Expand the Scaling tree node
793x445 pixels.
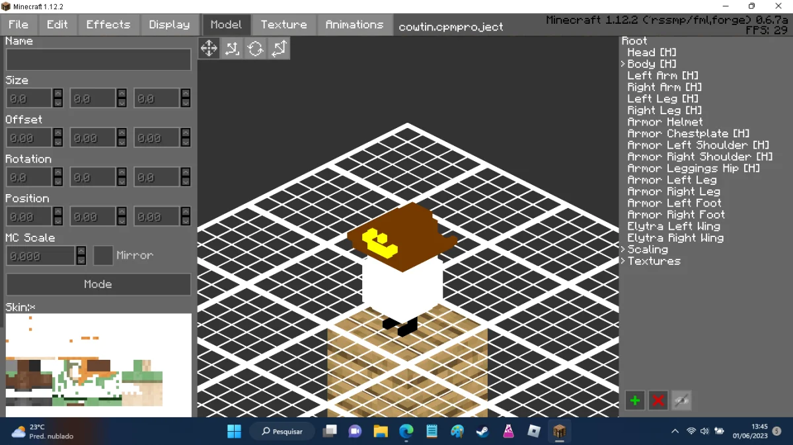623,250
